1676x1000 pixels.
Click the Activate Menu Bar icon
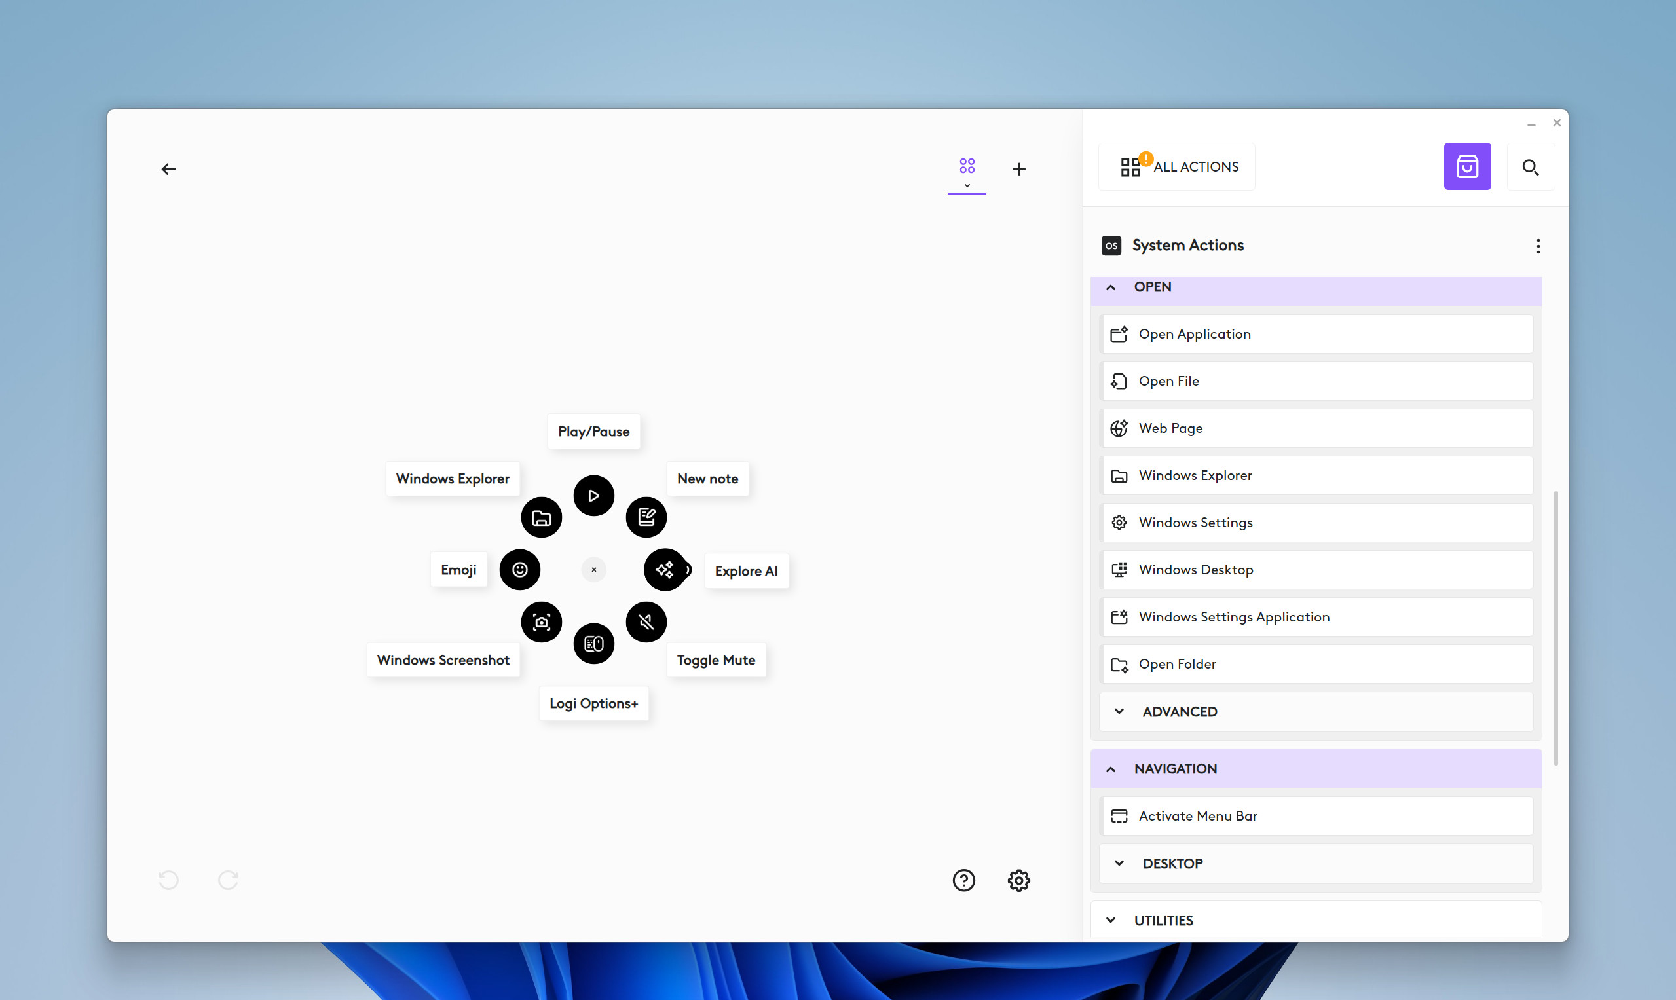tap(1119, 816)
